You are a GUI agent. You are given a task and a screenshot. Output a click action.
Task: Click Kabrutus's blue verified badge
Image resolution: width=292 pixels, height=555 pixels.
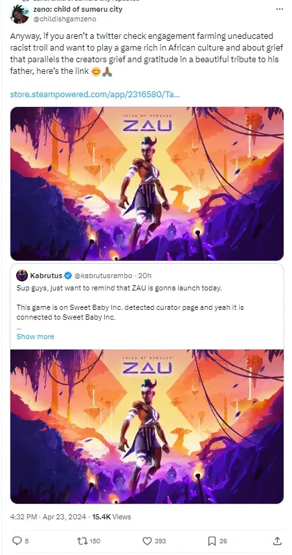pyautogui.click(x=68, y=276)
